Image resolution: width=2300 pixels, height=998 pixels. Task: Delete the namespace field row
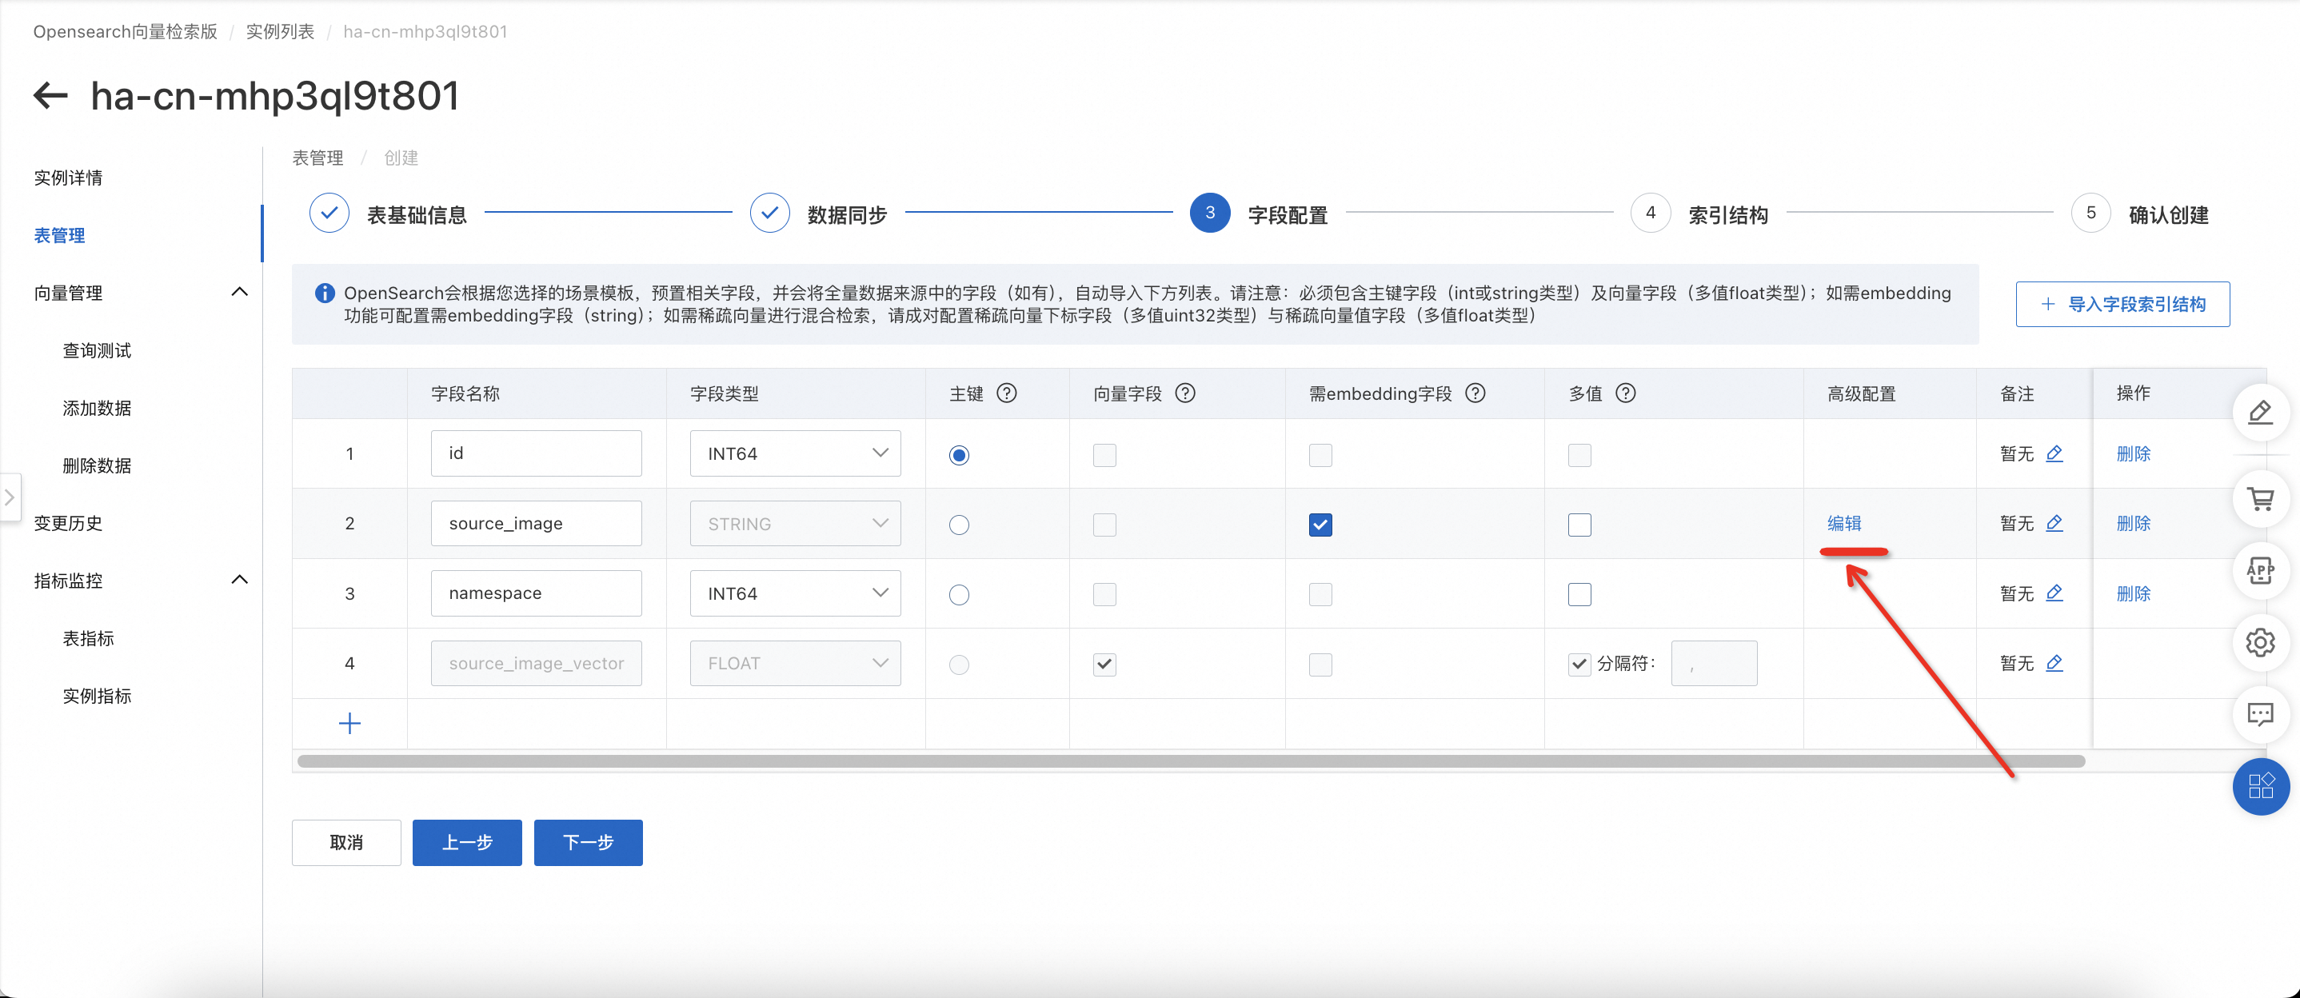point(2133,593)
